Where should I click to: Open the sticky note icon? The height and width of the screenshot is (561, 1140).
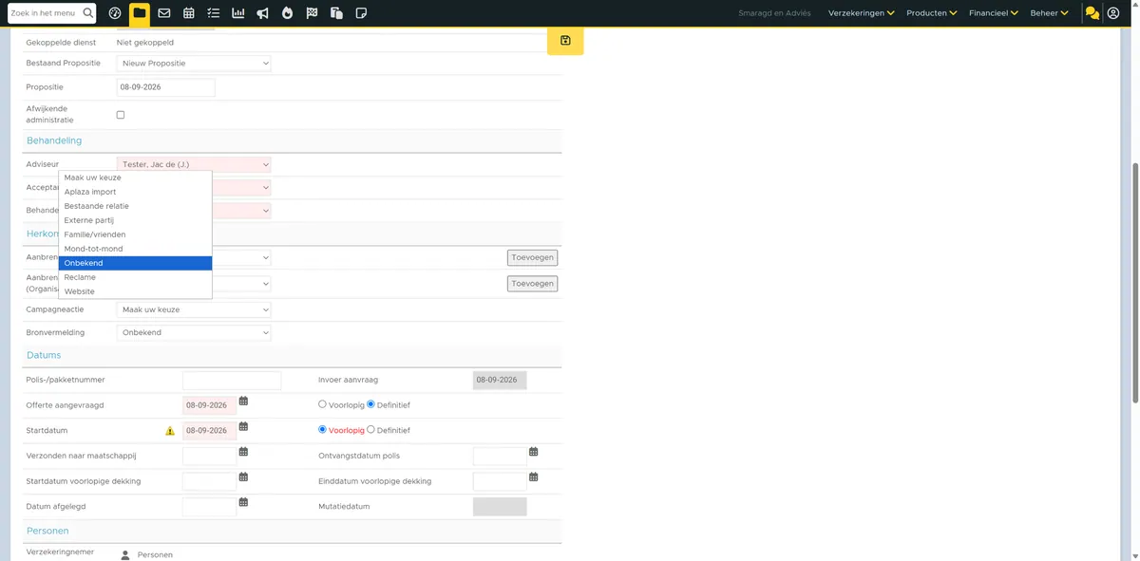(361, 13)
